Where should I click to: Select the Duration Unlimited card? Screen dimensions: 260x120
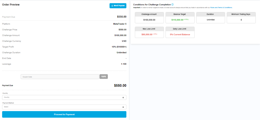coord(210,18)
